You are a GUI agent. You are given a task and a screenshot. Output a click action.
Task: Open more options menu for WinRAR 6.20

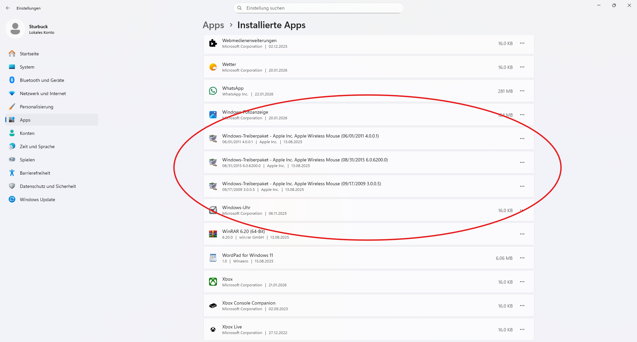point(522,234)
